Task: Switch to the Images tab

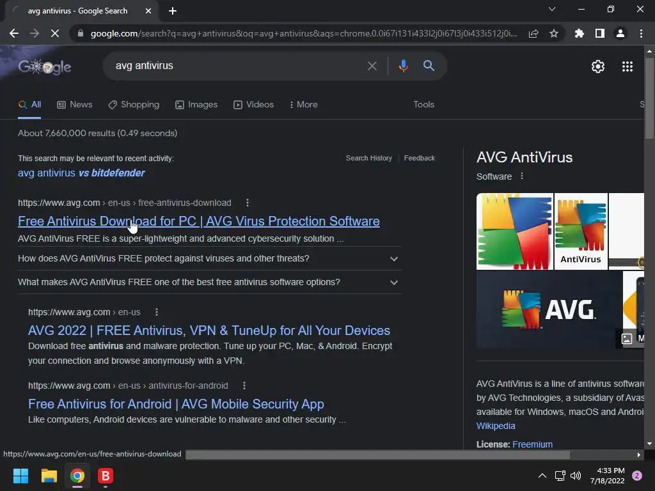Action: (196, 104)
